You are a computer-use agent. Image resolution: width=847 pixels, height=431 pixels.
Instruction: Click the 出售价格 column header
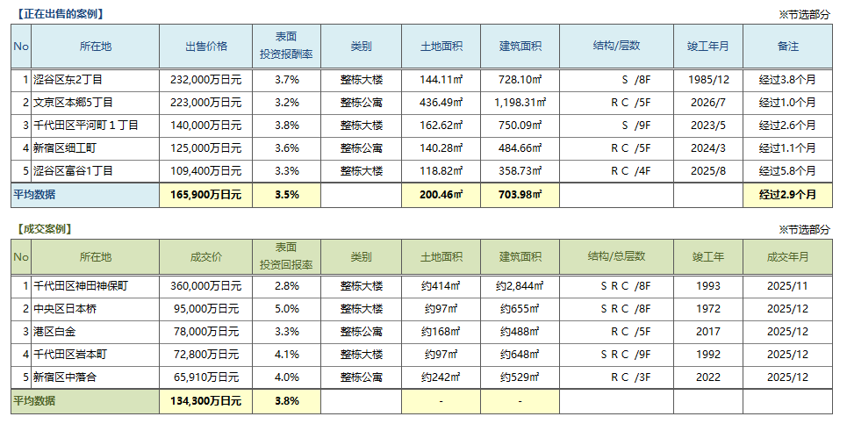tap(205, 46)
